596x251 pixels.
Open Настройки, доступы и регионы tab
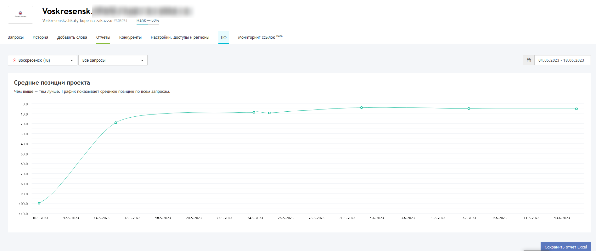point(180,37)
